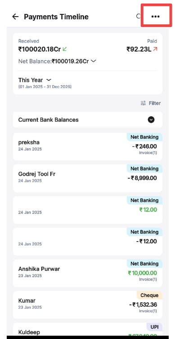
Task: Click the Cheque tag on the Kumar entry
Action: pyautogui.click(x=149, y=295)
